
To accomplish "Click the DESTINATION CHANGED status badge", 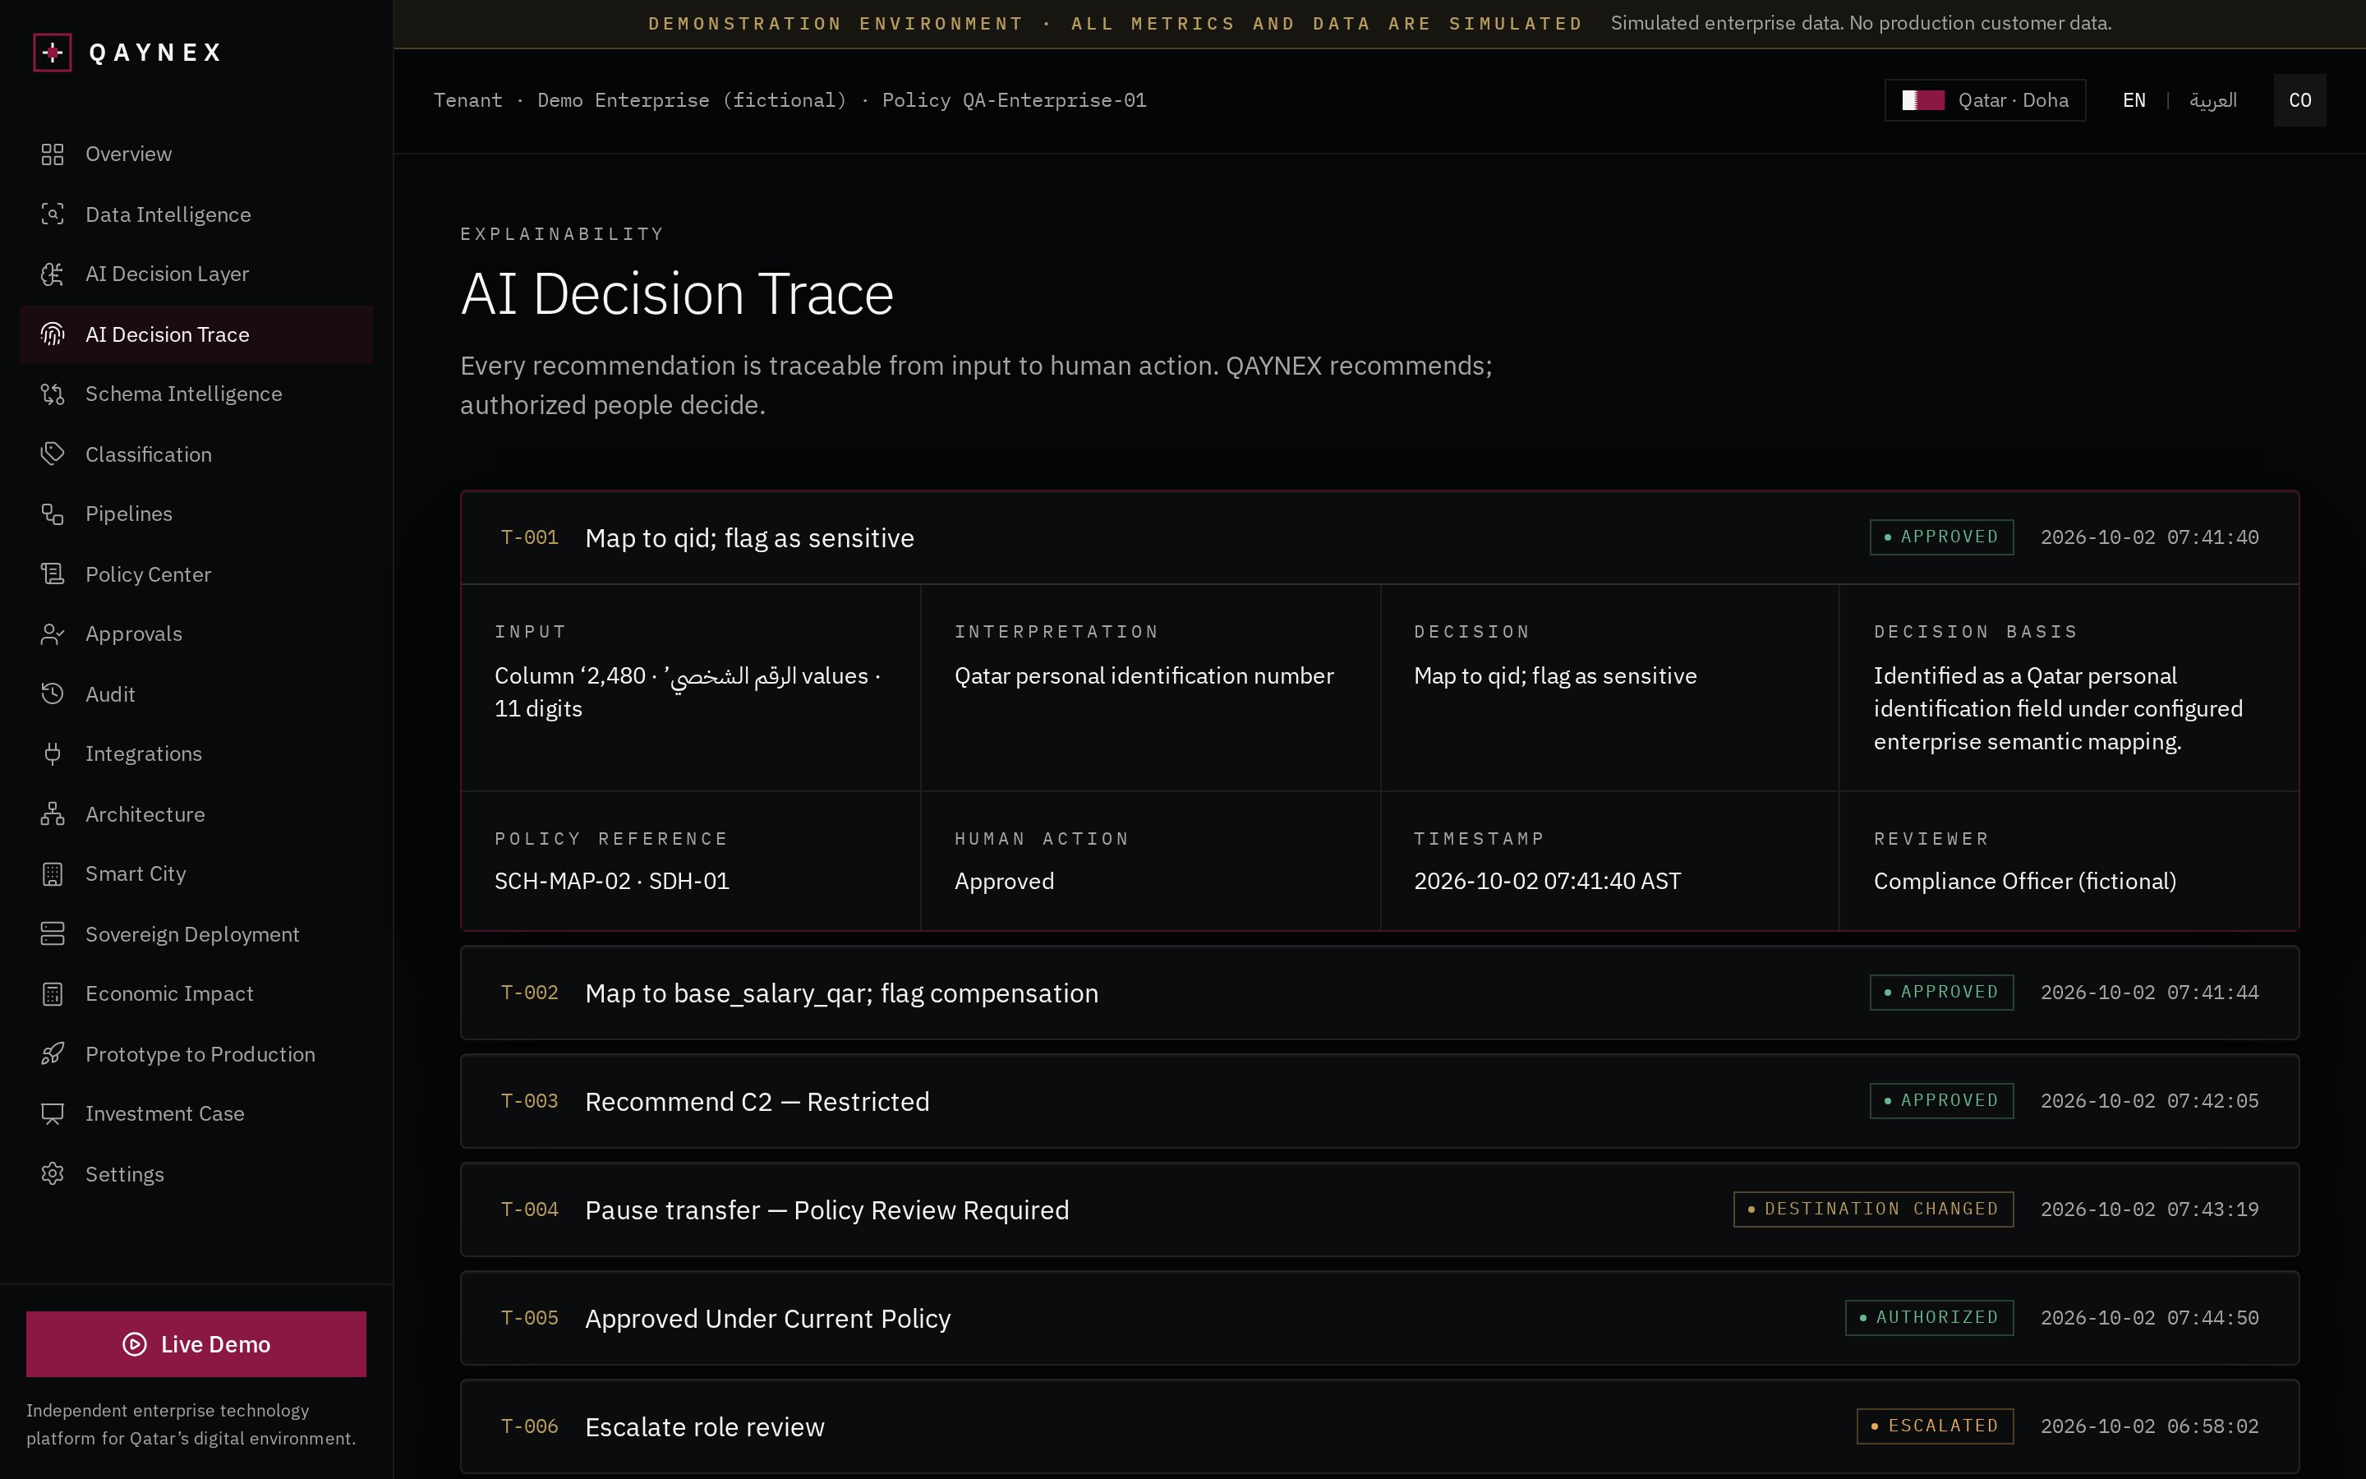I will (x=1873, y=1209).
